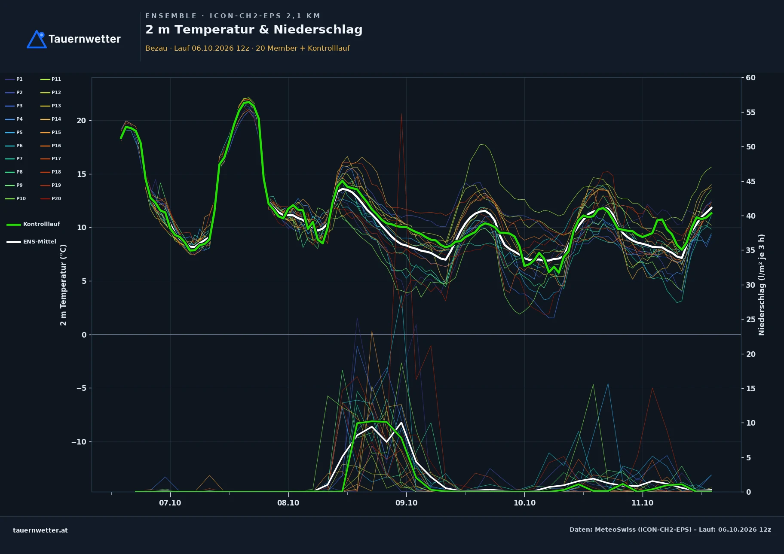Click the 20 tick on temperature axis

point(81,121)
